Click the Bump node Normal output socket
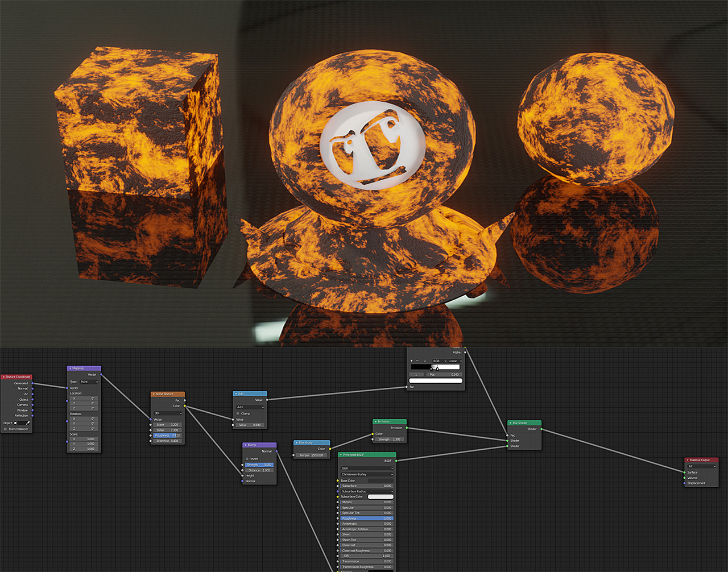728x572 pixels. coord(277,451)
